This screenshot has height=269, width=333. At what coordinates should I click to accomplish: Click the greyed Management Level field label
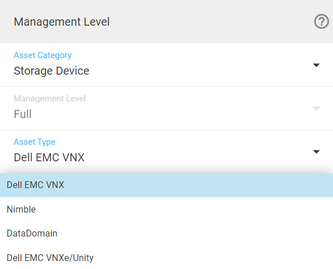[x=50, y=99]
